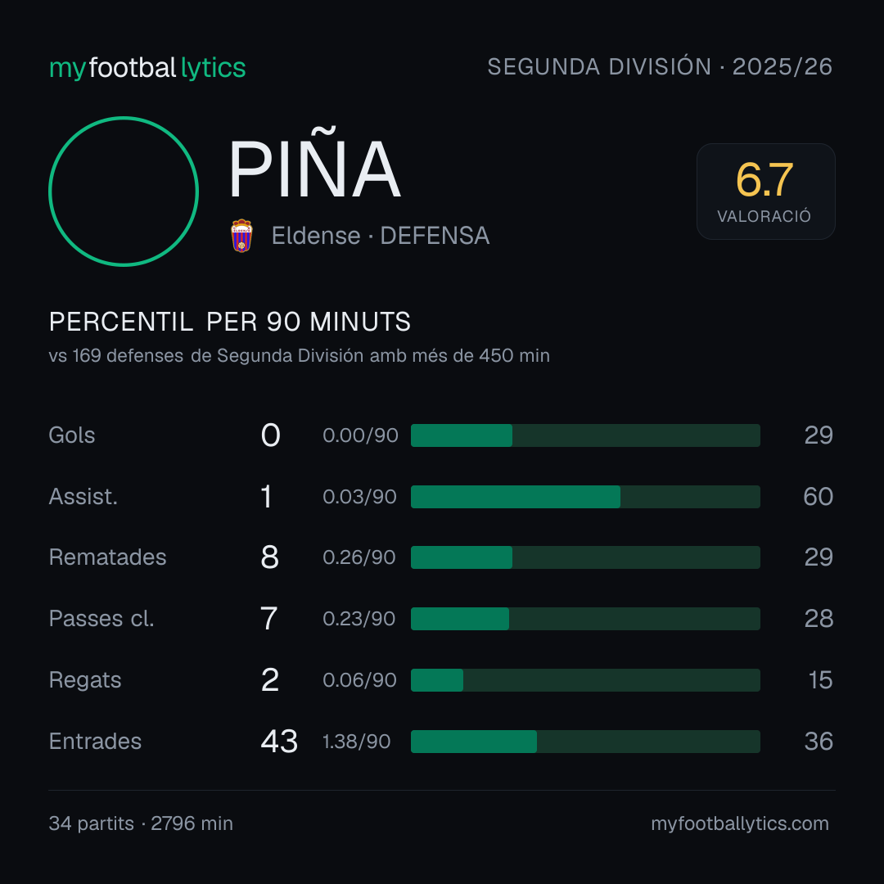
Task: Click the Gols percentile bar
Action: [585, 435]
